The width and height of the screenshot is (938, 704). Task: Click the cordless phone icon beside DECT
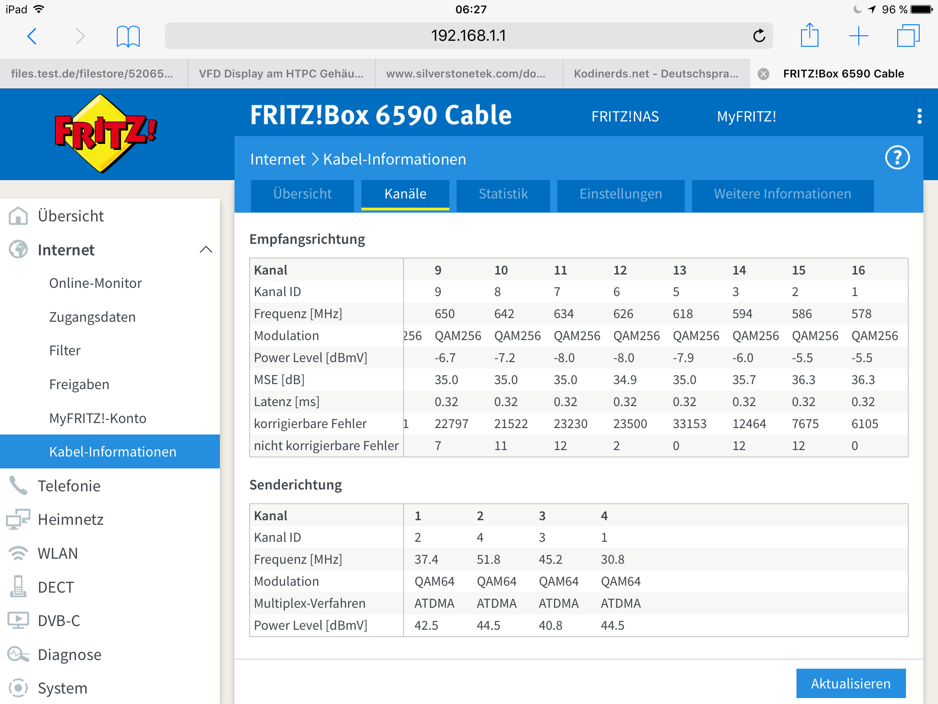(x=18, y=587)
